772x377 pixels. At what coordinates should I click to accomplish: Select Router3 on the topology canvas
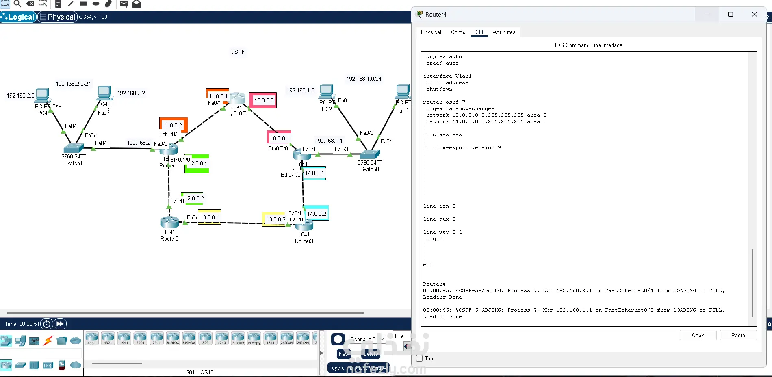(x=304, y=225)
